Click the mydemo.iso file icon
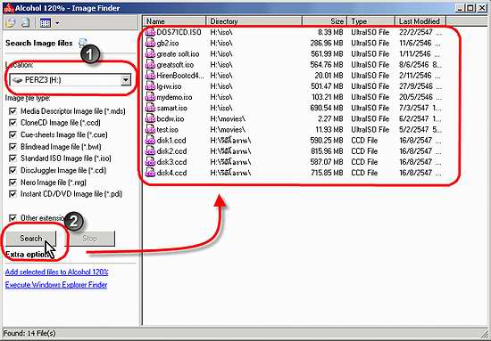The width and height of the screenshot is (491, 341). (150, 97)
